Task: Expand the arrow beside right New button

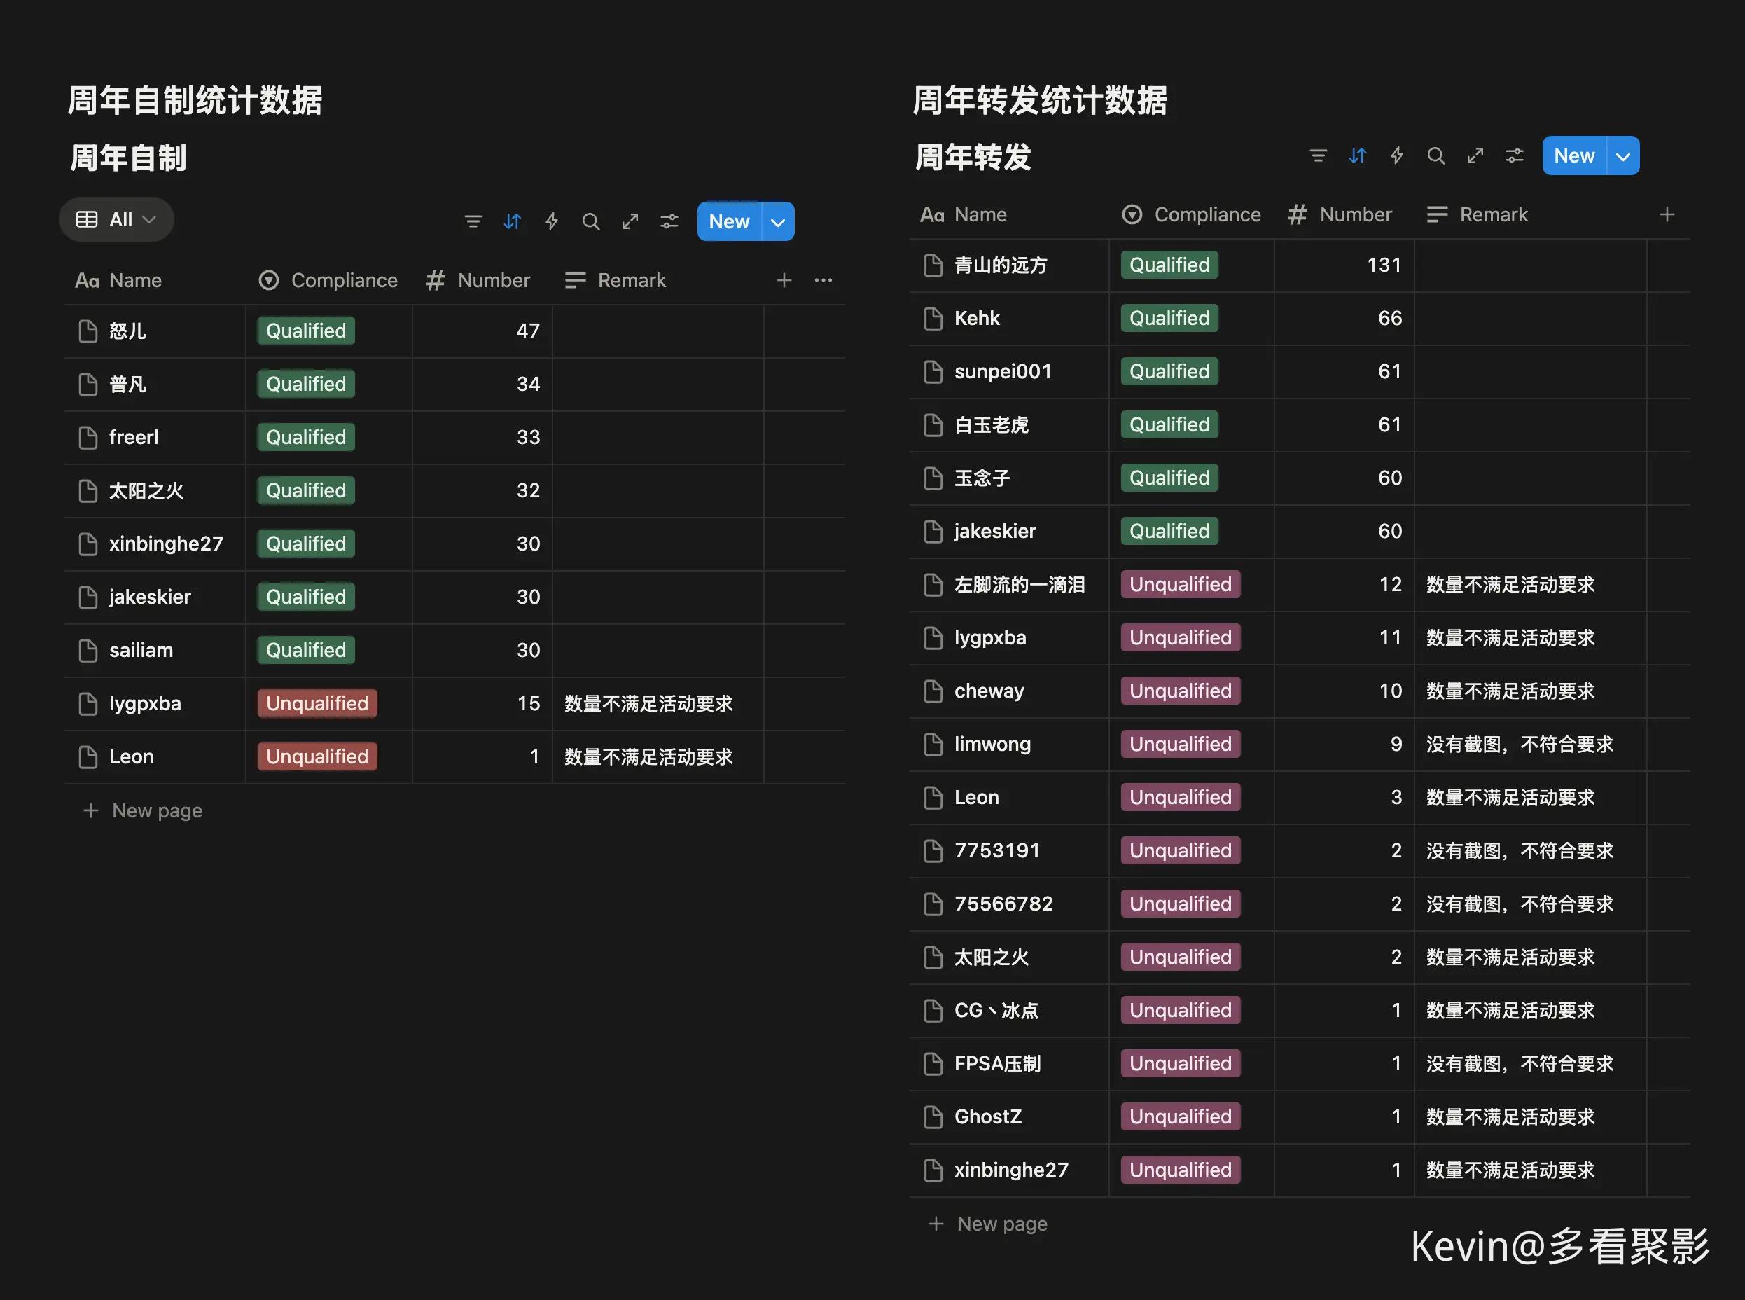Action: pyautogui.click(x=1623, y=155)
